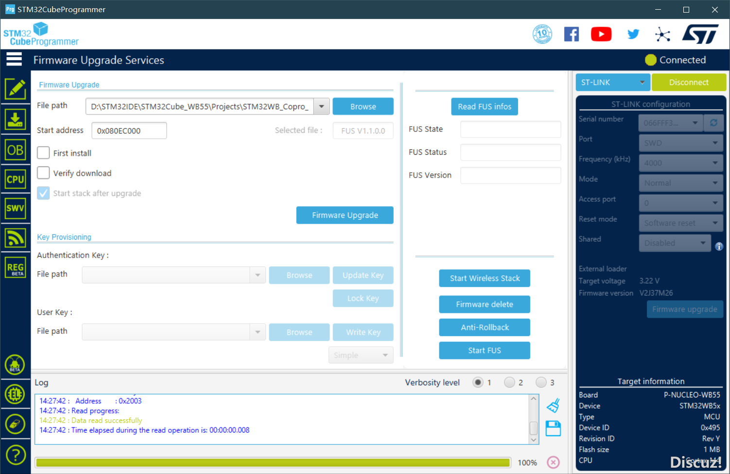Screen dimensions: 730x474
Task: Click the Start address field
Action: [129, 131]
